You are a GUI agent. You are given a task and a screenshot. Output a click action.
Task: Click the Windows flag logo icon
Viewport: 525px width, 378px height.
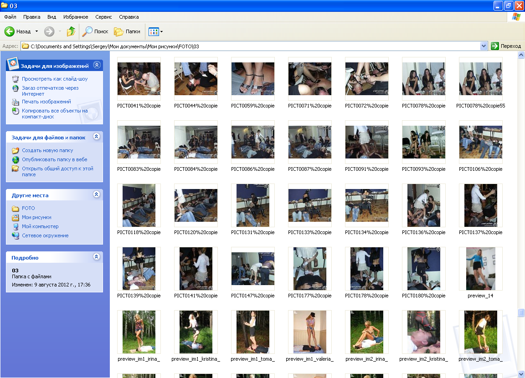click(516, 17)
